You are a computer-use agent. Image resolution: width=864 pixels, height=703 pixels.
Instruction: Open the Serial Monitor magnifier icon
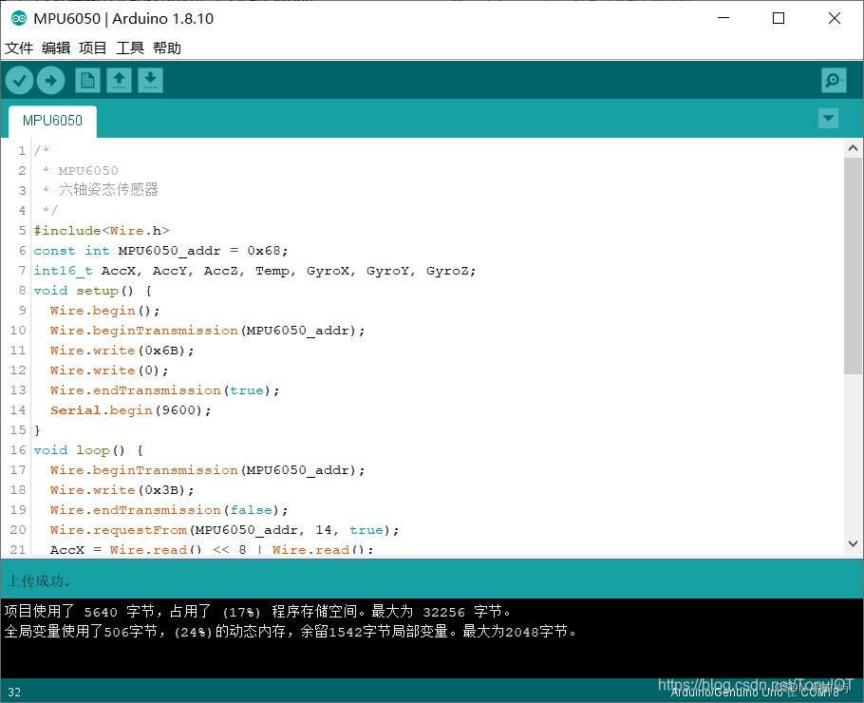[834, 81]
